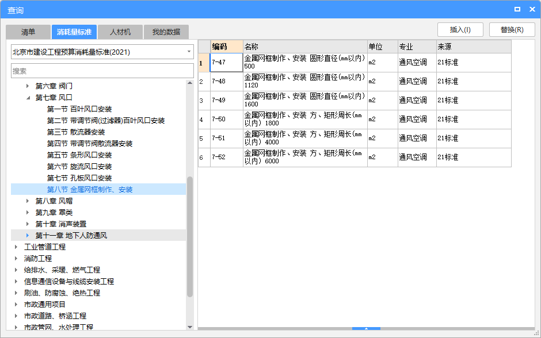The height and width of the screenshot is (338, 541).
Task: Select the 消耗量标准 tab
Action: [x=74, y=32]
